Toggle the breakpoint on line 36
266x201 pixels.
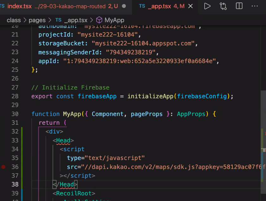pos(3,167)
